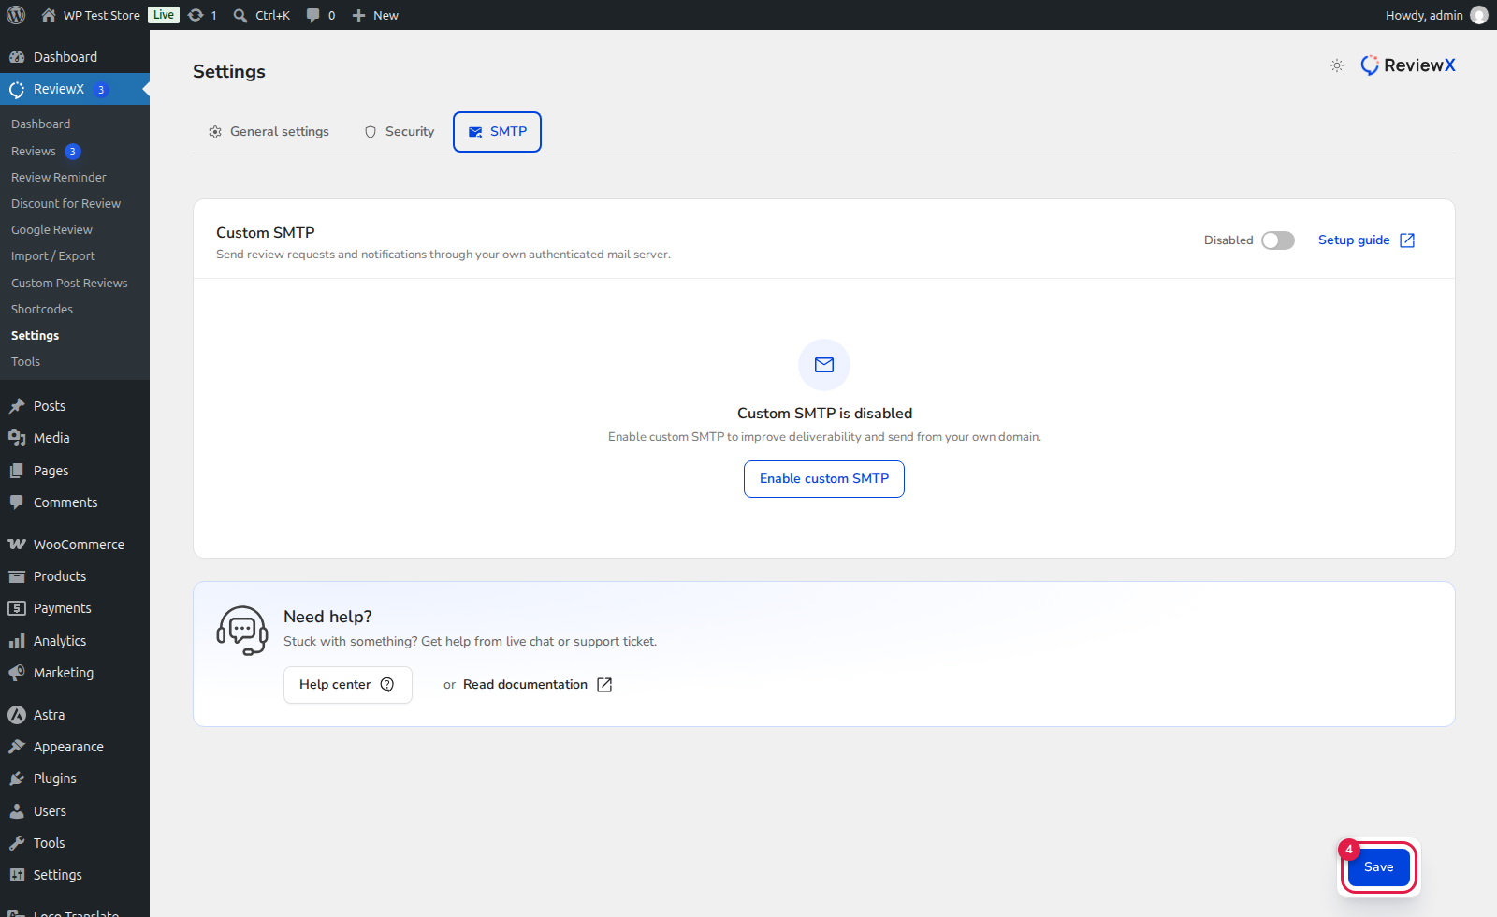Open Howdy, admin account menu
This screenshot has height=917, width=1497.
coord(1436,15)
